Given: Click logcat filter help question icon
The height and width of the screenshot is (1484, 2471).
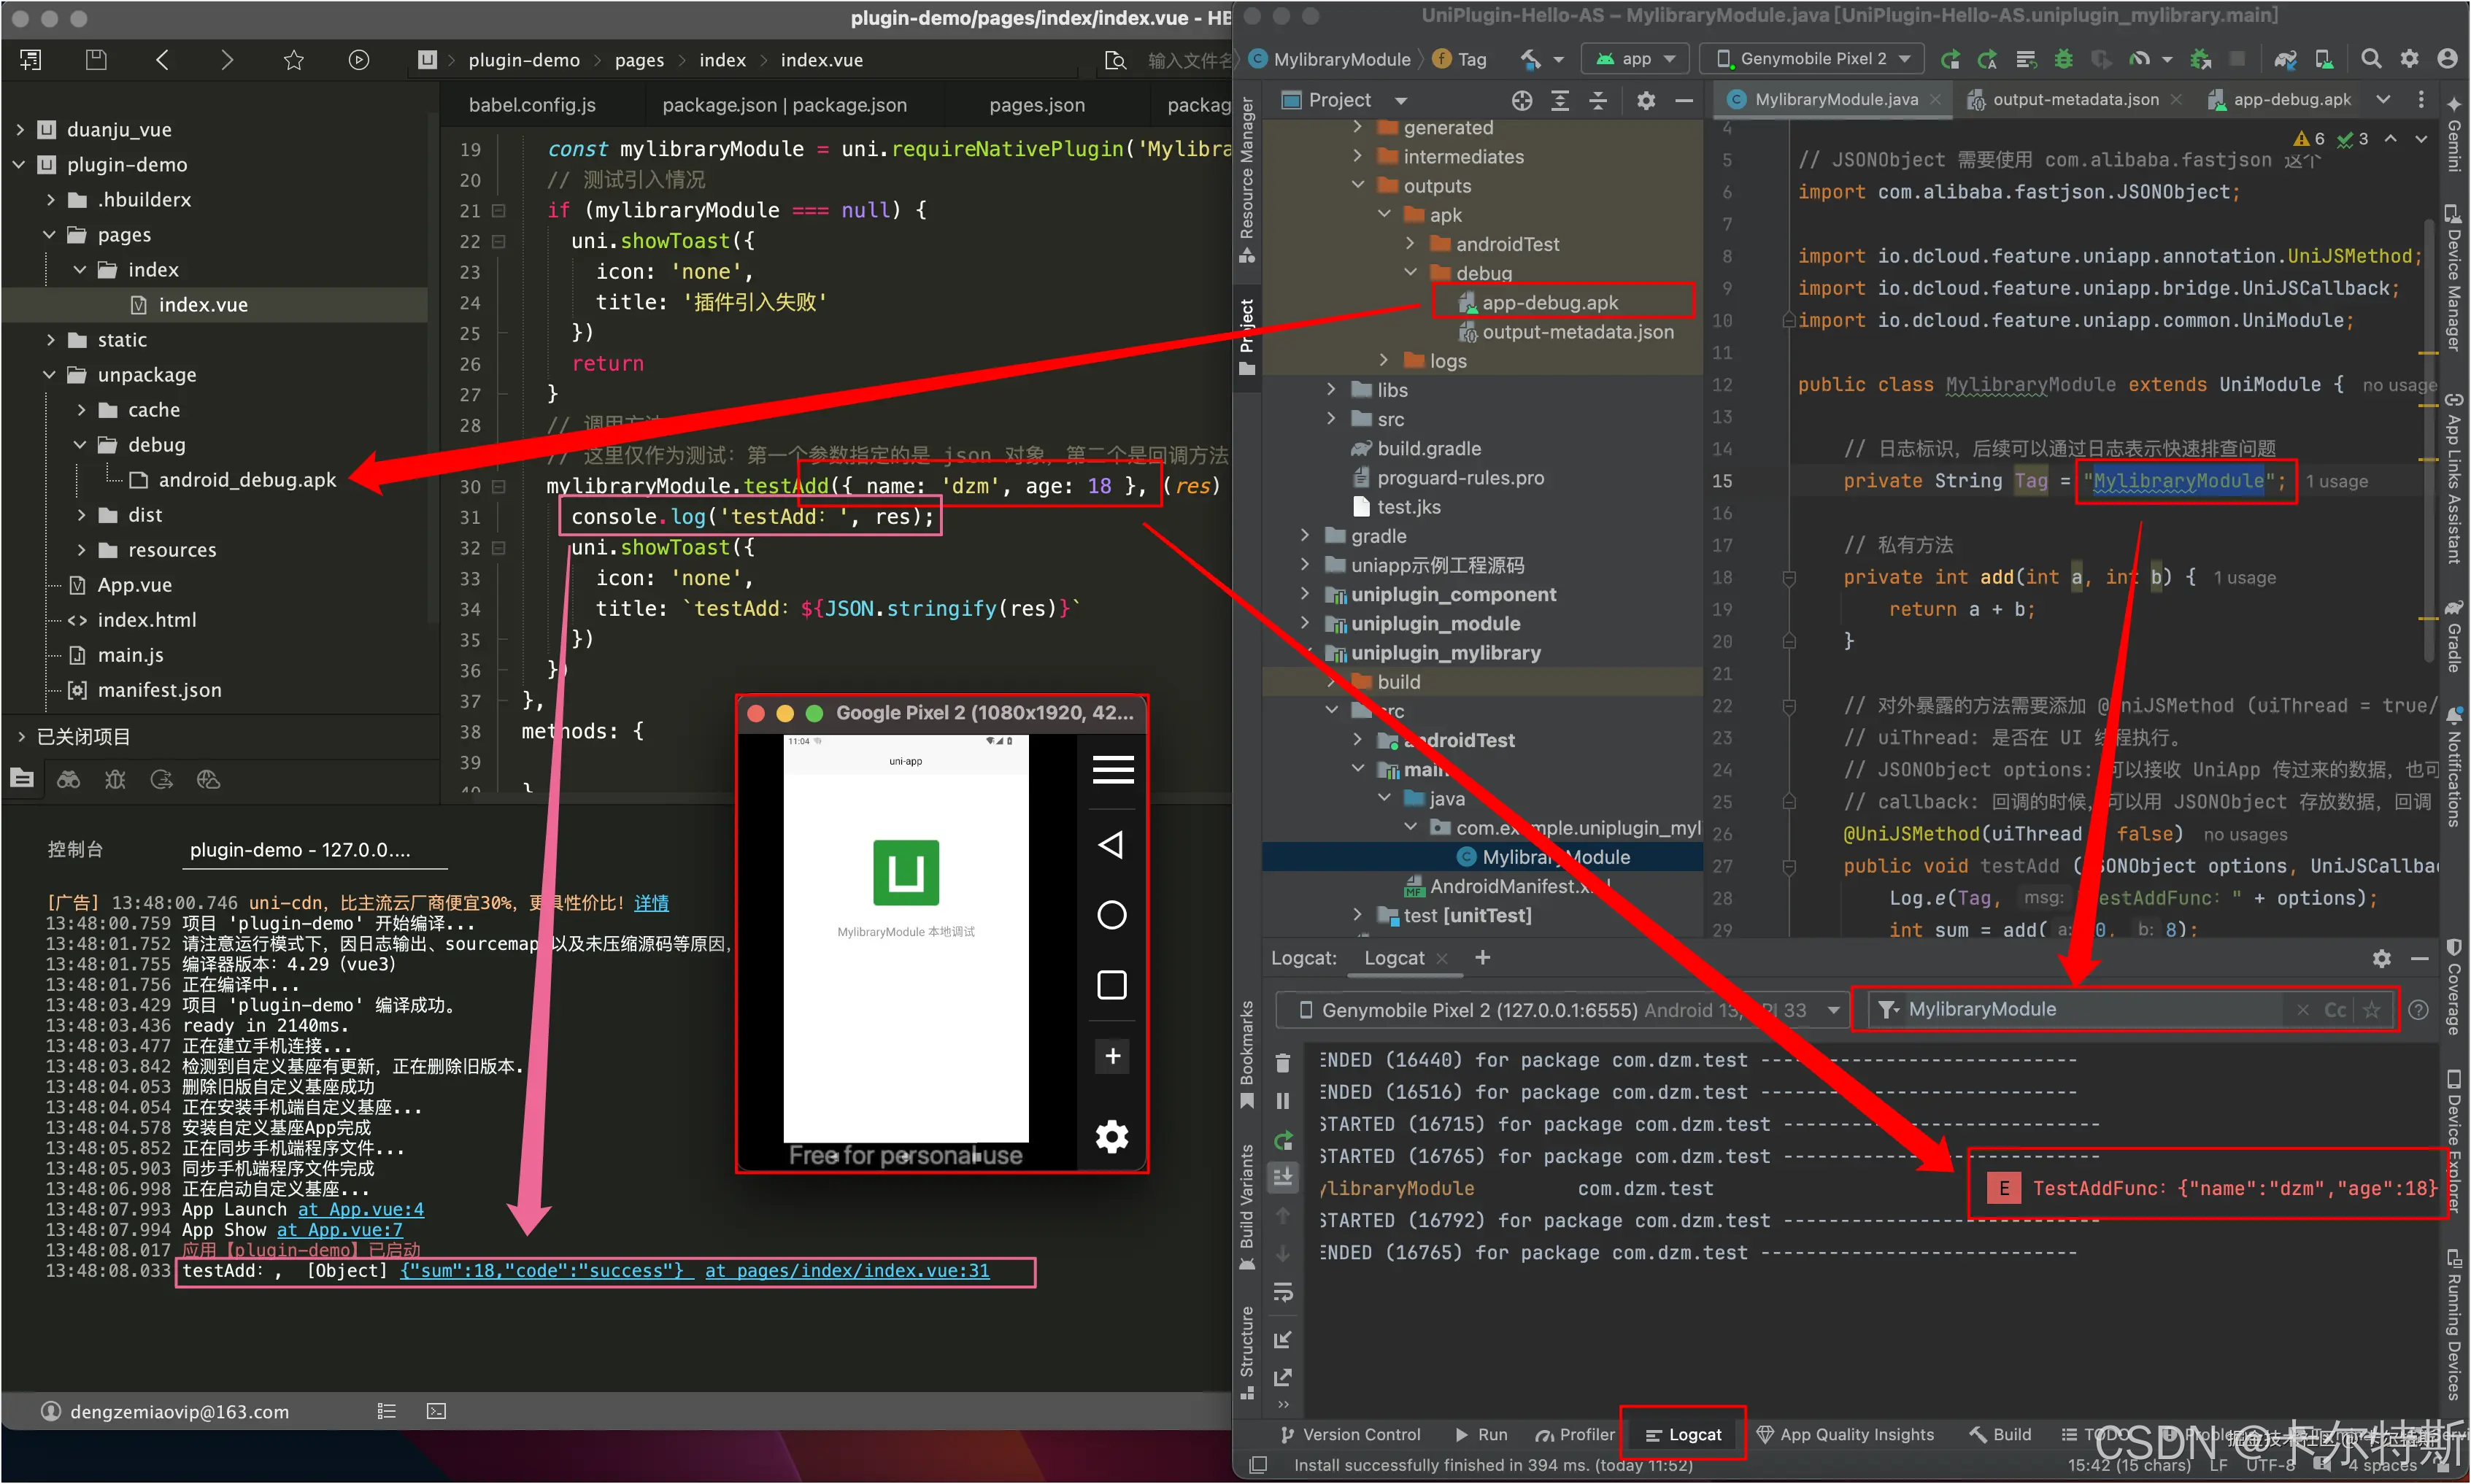Looking at the screenshot, I should [2417, 1010].
